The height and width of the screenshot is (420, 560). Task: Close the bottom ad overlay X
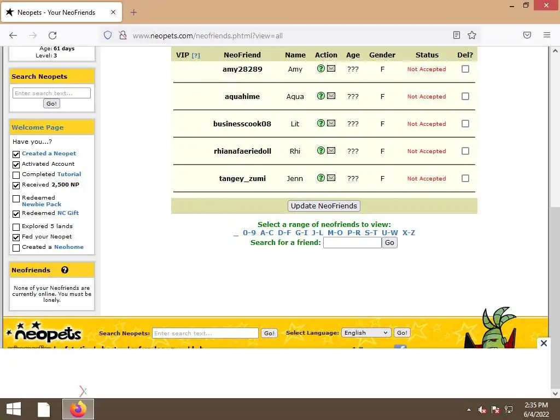[x=544, y=343]
